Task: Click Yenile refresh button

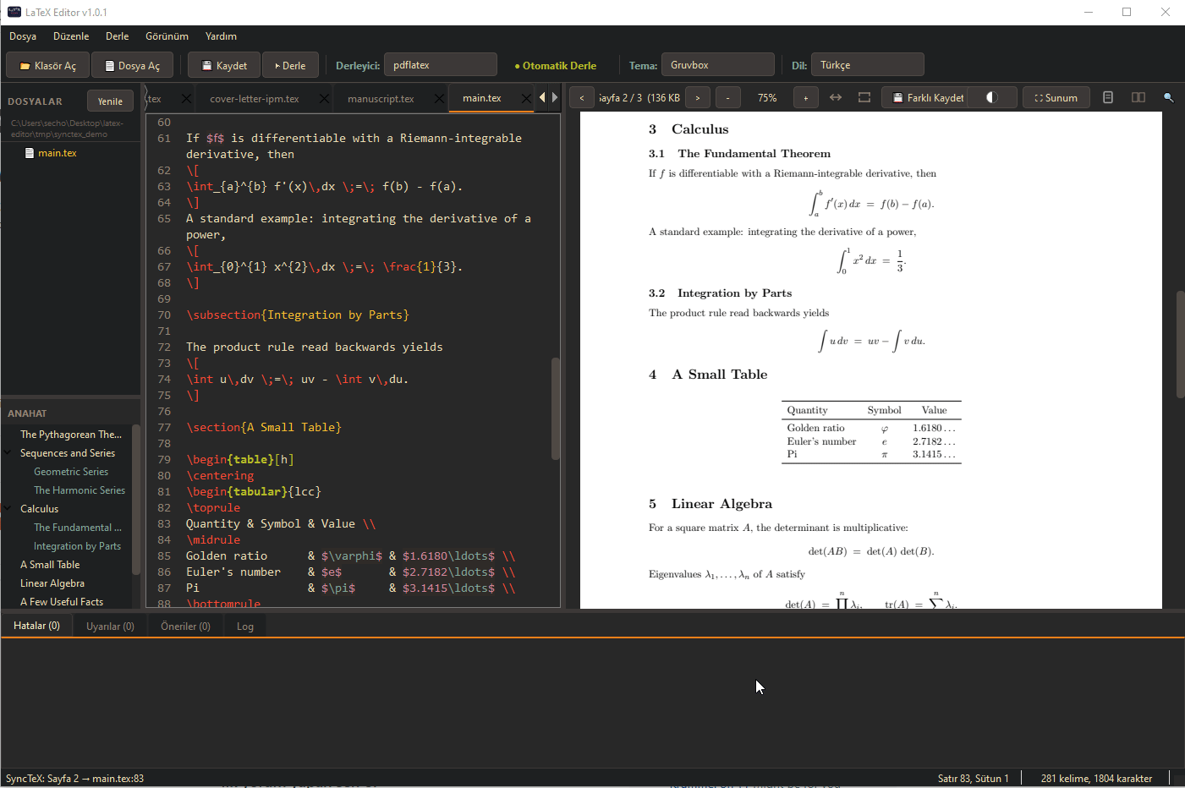Action: (110, 101)
